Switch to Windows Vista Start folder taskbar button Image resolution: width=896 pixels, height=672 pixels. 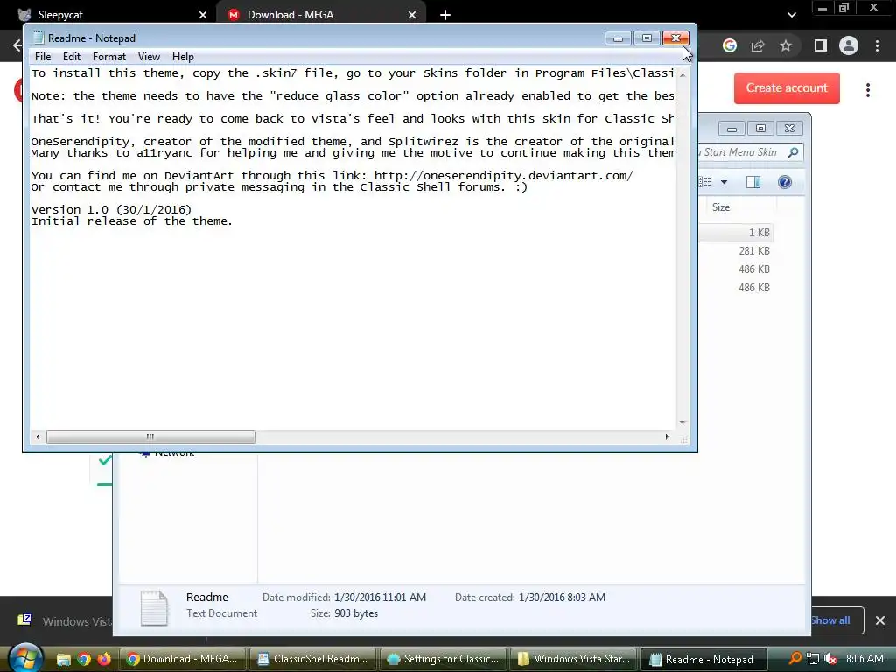click(x=573, y=659)
